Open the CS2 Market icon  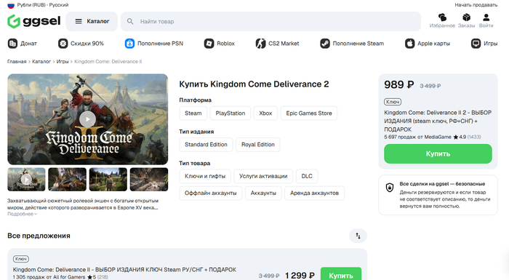[260, 43]
